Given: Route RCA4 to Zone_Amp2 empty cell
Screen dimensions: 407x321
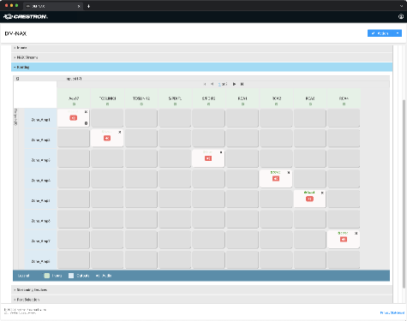Looking at the screenshot, I should click(x=344, y=139).
